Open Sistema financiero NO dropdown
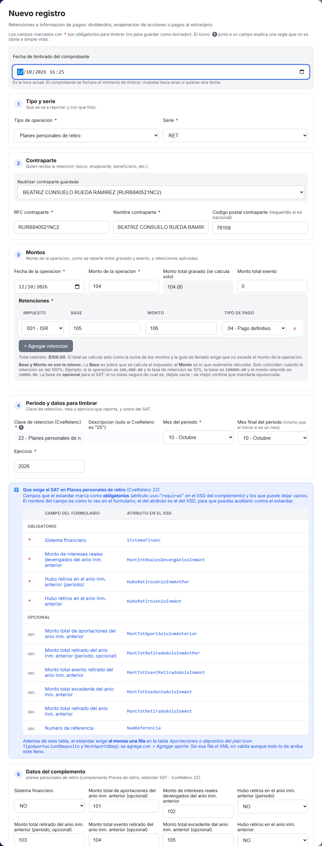Viewport: 322px width, 846px height. click(x=49, y=806)
